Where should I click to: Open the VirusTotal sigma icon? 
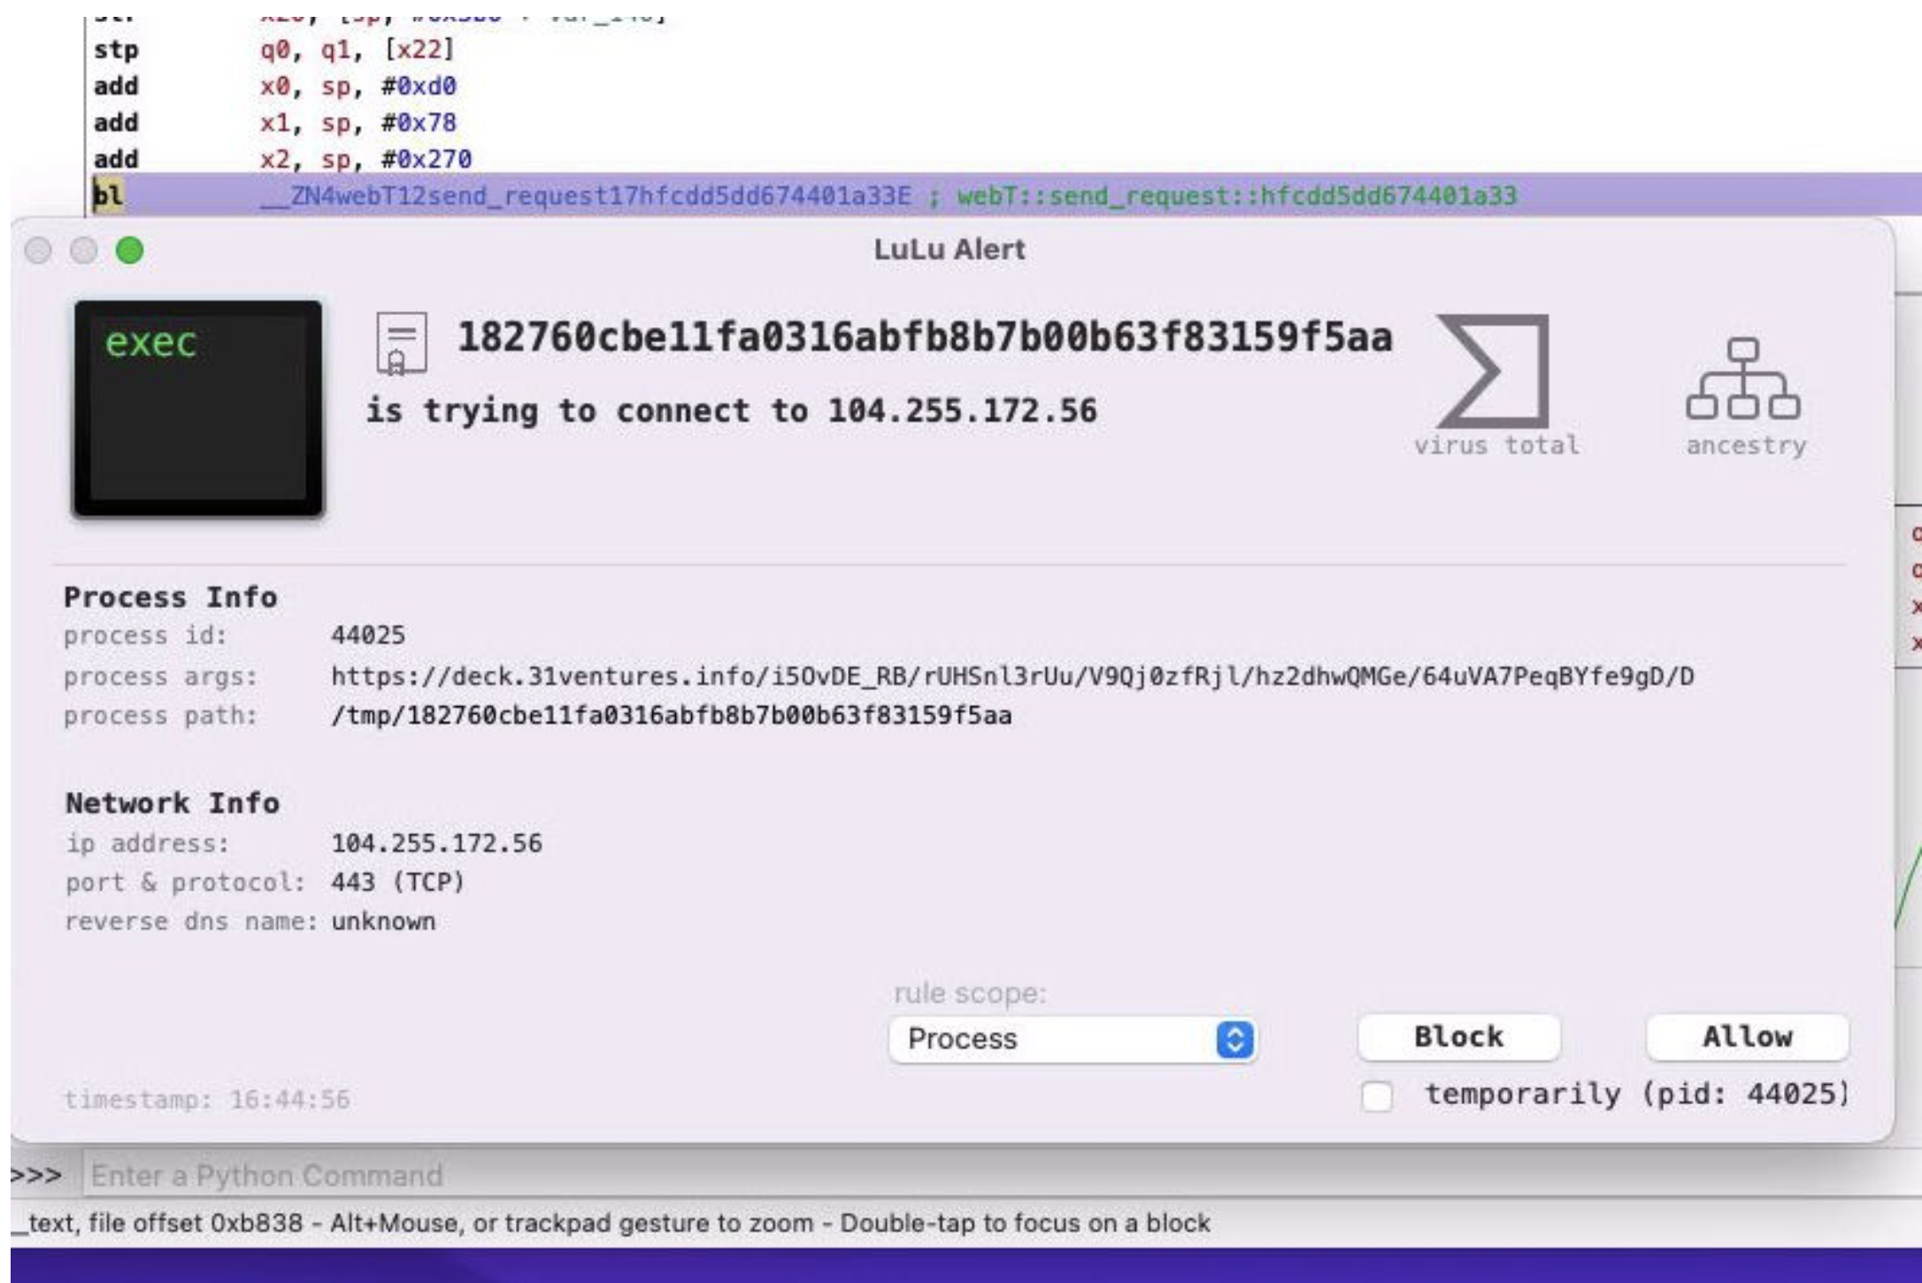(1494, 371)
